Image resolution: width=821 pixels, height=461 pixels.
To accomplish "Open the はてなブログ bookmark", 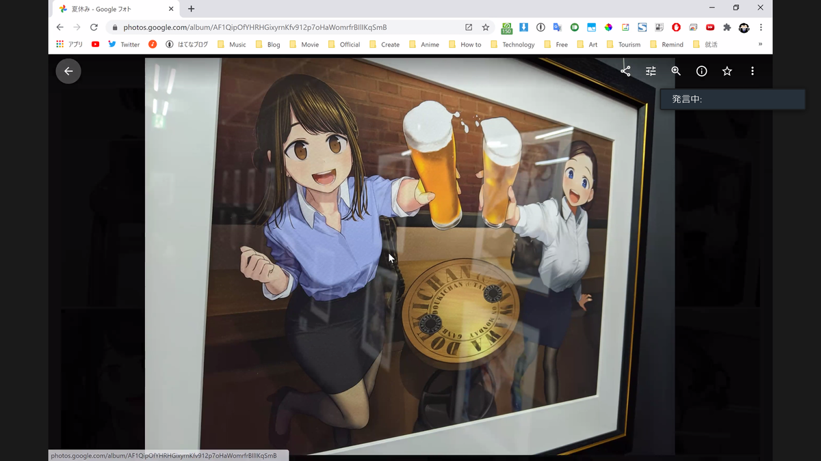I will click(186, 44).
